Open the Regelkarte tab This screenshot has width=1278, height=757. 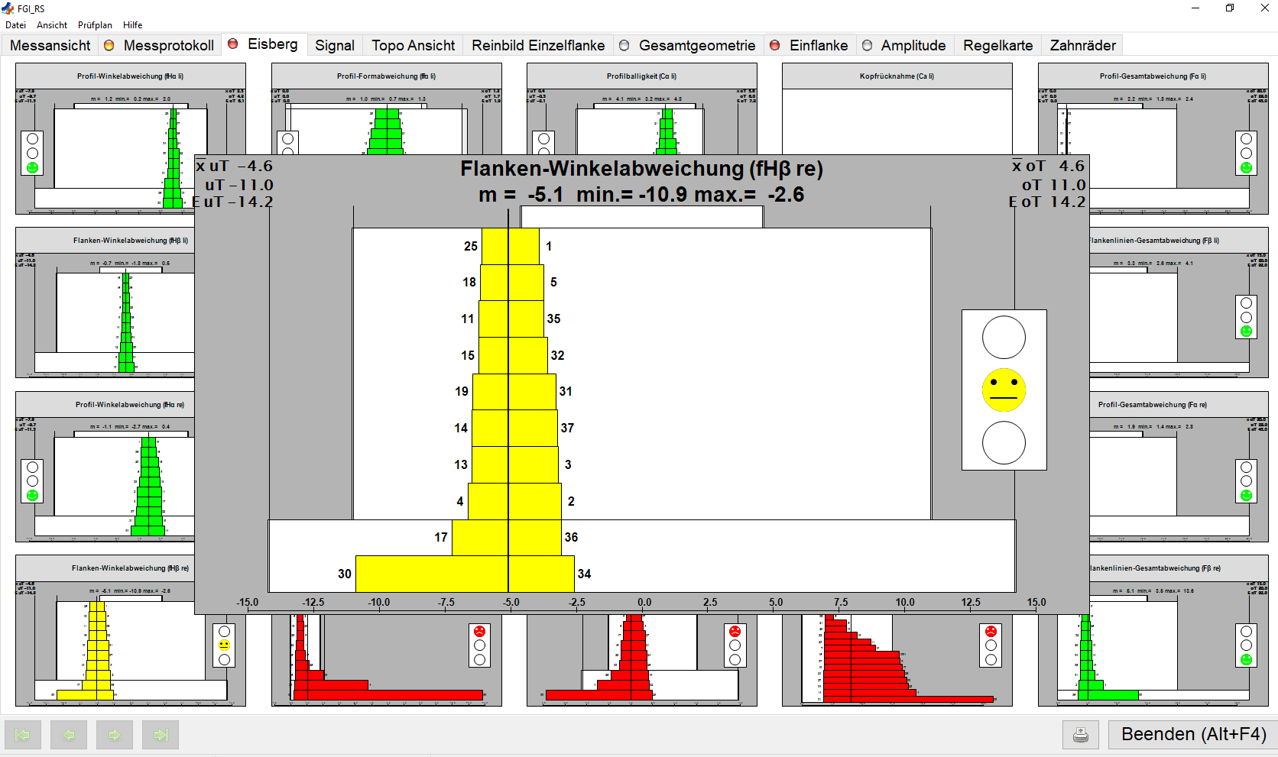pyautogui.click(x=997, y=45)
